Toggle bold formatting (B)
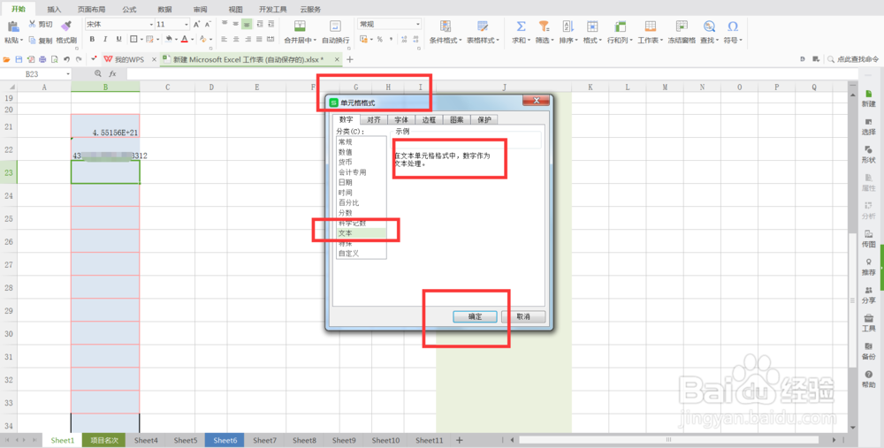 tap(92, 40)
